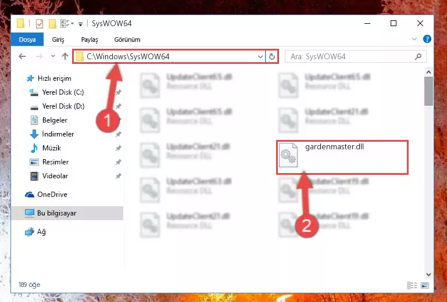Click the folder icon at the title bar left
The width and height of the screenshot is (447, 302).
[x=20, y=23]
